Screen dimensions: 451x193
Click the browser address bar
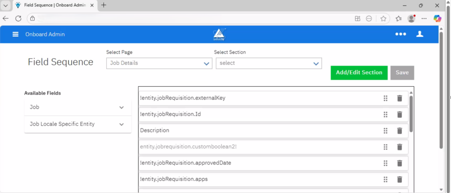pyautogui.click(x=193, y=19)
